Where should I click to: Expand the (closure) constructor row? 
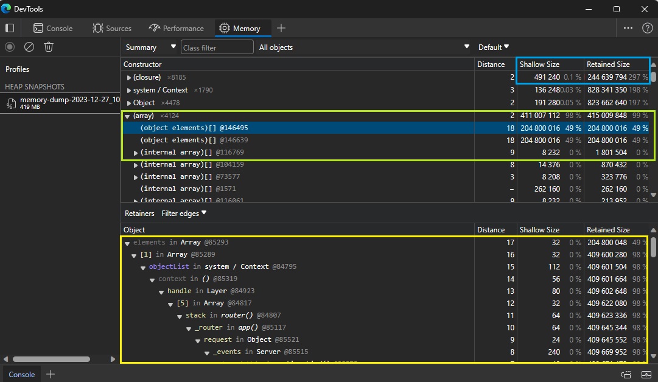point(128,77)
